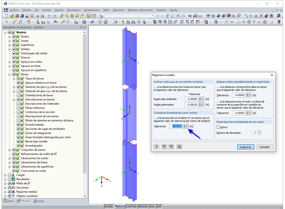The height and width of the screenshot is (209, 285).
Task: Switch to the Vistas navigator tab
Action: point(39,201)
